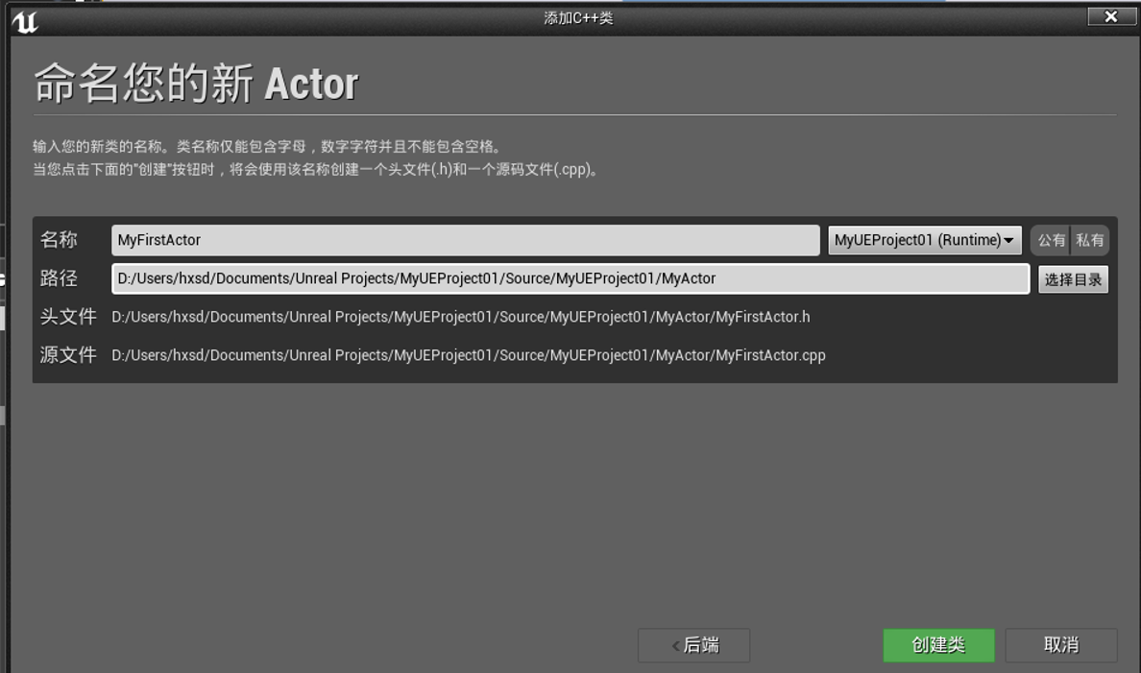Close the 添加C++类 dialog window

(1110, 16)
